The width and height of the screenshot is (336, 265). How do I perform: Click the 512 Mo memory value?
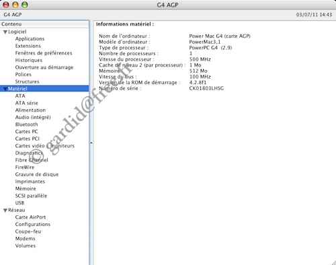[198, 71]
